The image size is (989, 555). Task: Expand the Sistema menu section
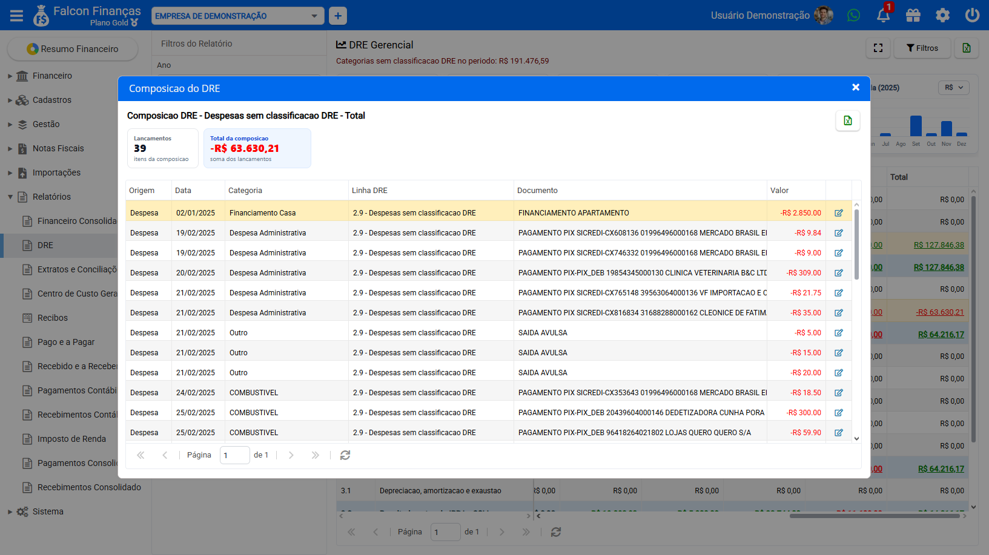48,511
